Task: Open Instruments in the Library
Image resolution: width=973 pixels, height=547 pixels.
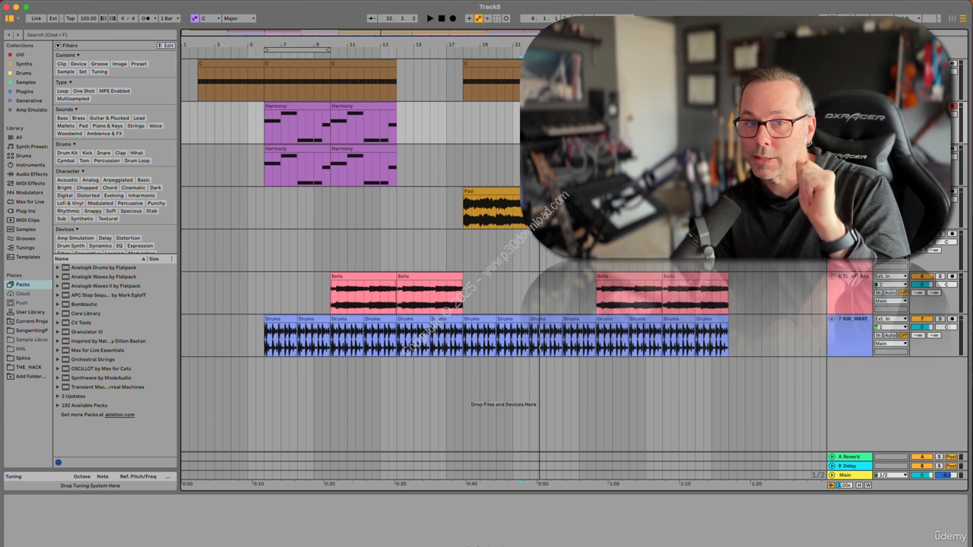Action: click(x=30, y=165)
